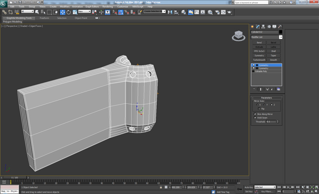Uncheck Weld Seam

(x=255, y=117)
